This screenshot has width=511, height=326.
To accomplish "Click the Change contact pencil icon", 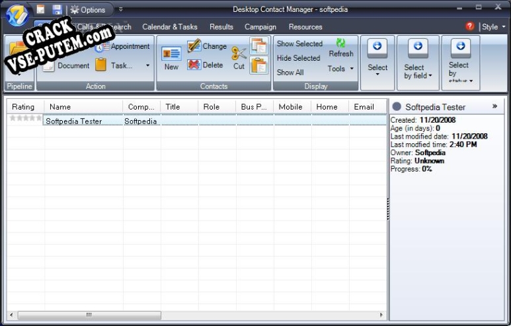I will click(207, 46).
